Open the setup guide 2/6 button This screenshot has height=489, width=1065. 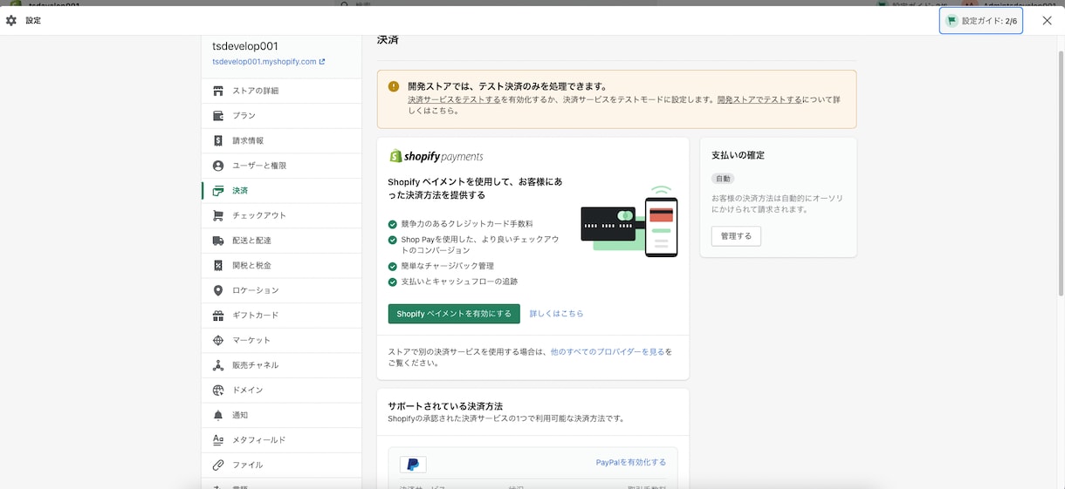(x=981, y=20)
